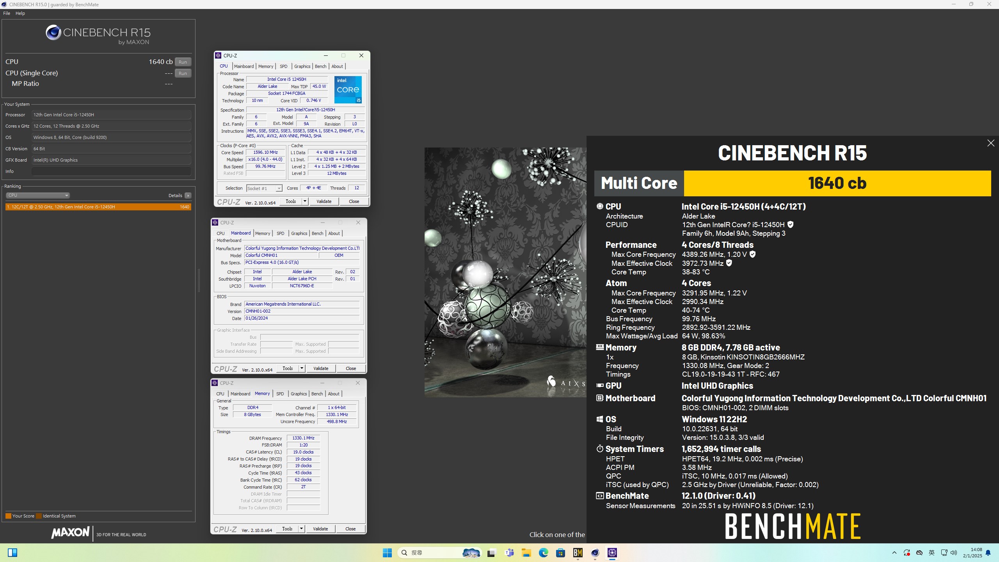Open Memory tab in Mainboard CPU-Z window
Viewport: 999px width, 562px height.
point(263,233)
